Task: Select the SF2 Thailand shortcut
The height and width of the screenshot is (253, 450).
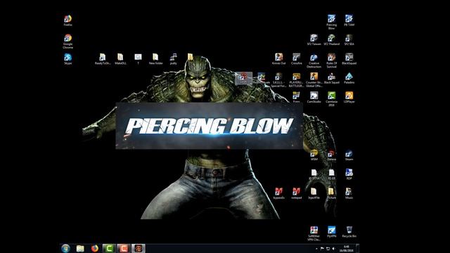Action: pyautogui.click(x=331, y=39)
